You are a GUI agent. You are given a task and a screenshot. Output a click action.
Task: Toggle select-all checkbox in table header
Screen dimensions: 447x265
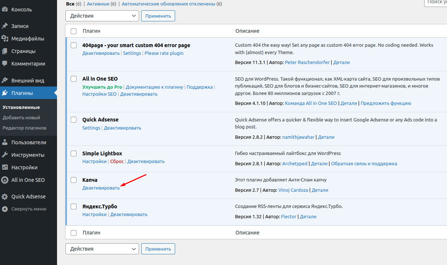tap(74, 31)
